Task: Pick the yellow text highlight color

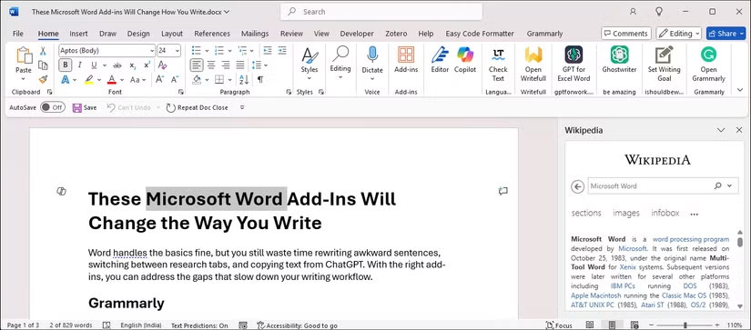Action: (88, 79)
